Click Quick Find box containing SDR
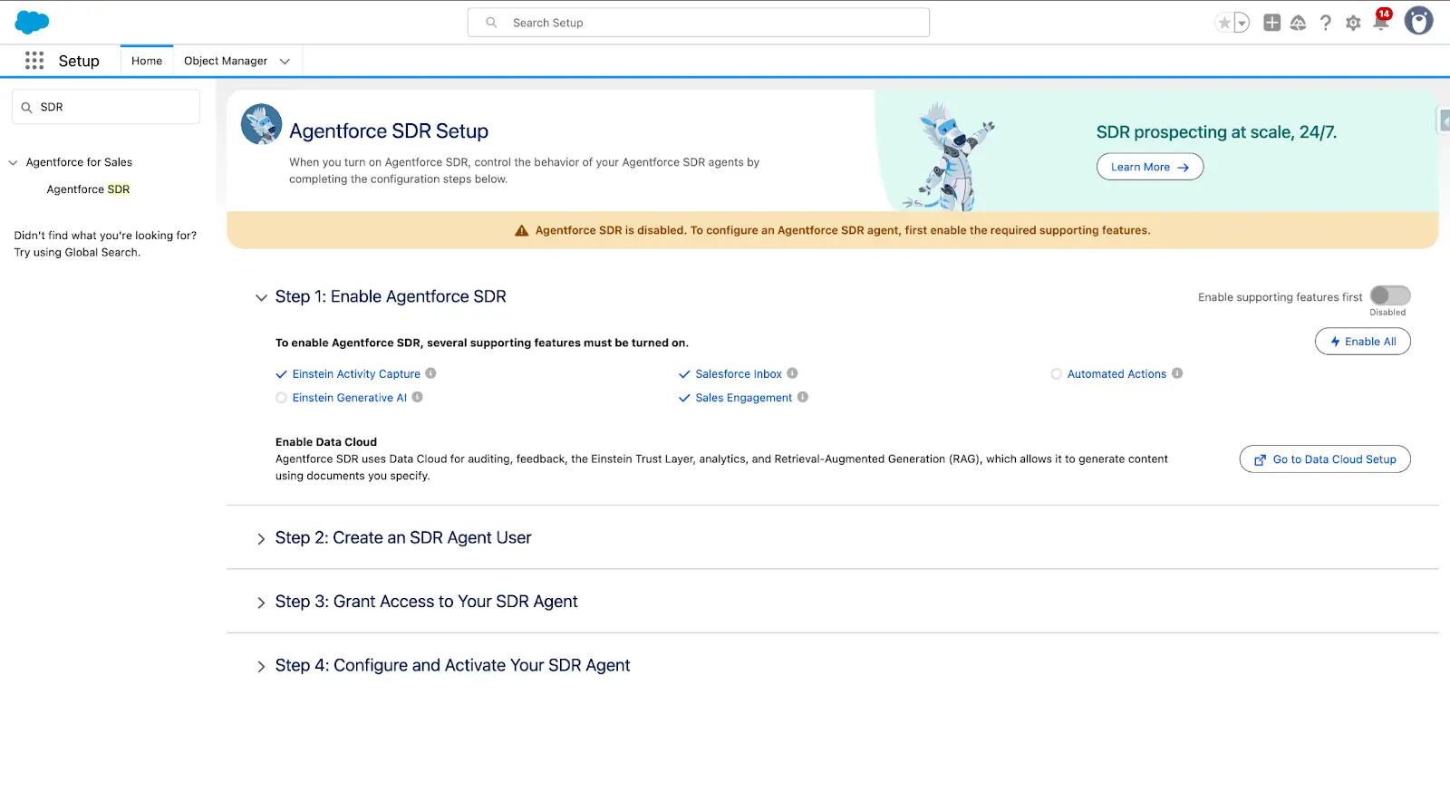This screenshot has height=801, width=1450. pyautogui.click(x=106, y=107)
